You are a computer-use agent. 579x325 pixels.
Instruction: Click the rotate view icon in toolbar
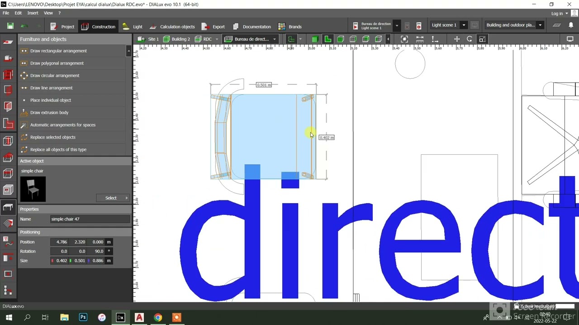pos(470,39)
